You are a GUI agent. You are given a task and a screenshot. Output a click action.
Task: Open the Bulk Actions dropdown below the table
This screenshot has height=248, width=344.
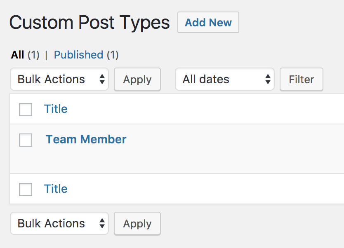(59, 223)
